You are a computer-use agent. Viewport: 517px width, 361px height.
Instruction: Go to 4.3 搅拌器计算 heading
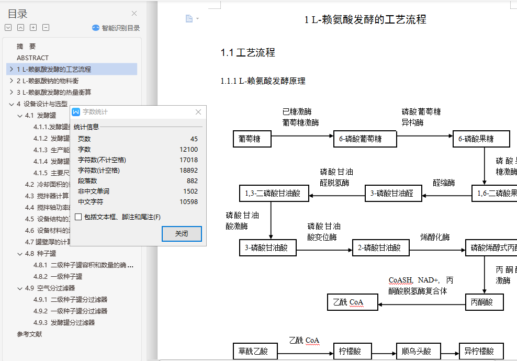[47, 196]
